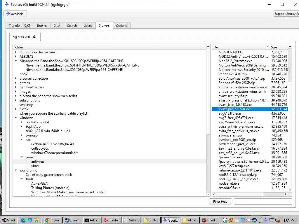Collapse the yeowch folder
Screen dimensions: 299x224
22,157
